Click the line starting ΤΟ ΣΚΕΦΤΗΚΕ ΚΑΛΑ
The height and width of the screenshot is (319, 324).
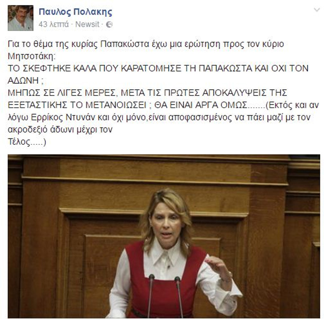click(x=158, y=68)
